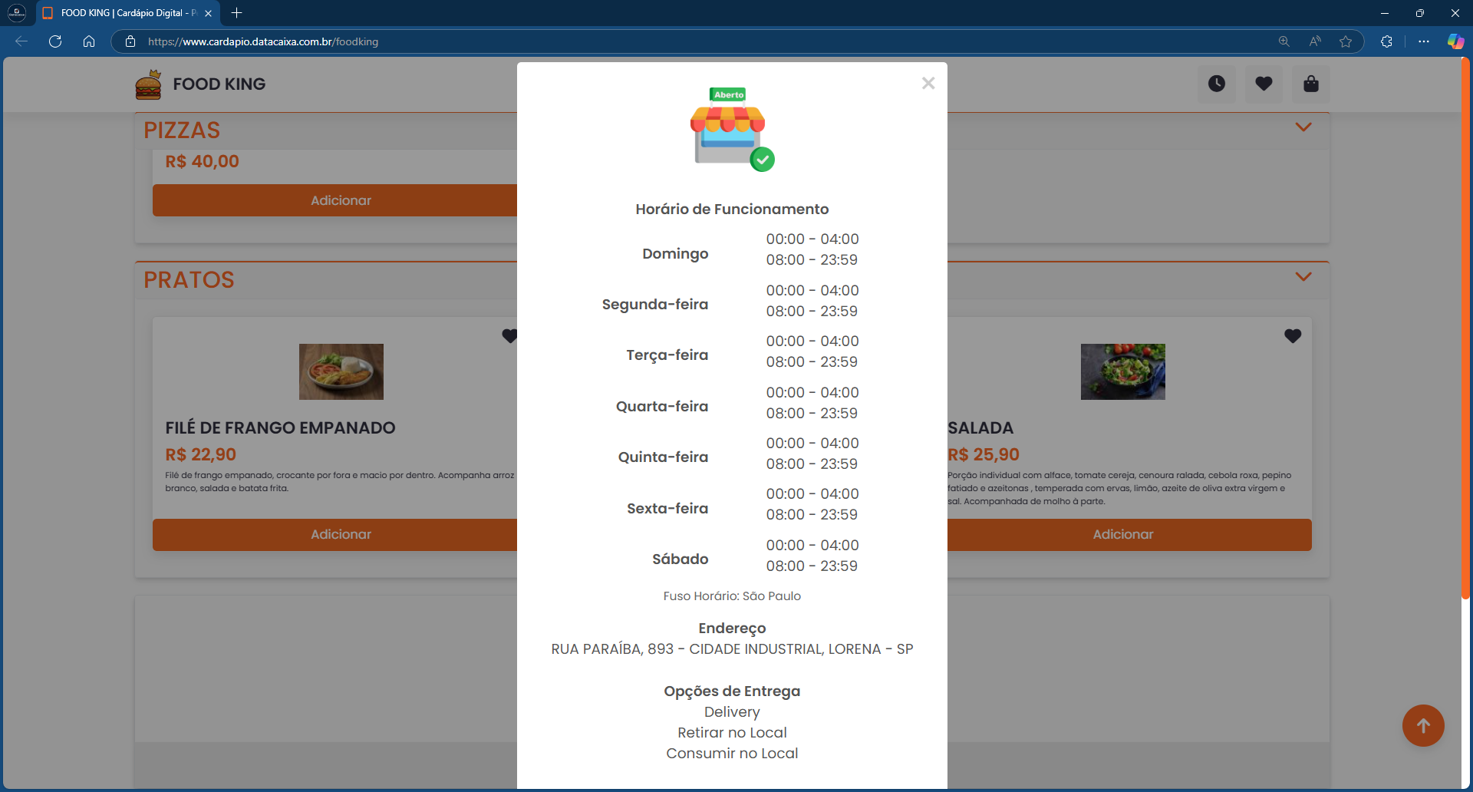Screen dimensions: 1473x792
Task: Go to browser home page
Action: click(x=89, y=41)
